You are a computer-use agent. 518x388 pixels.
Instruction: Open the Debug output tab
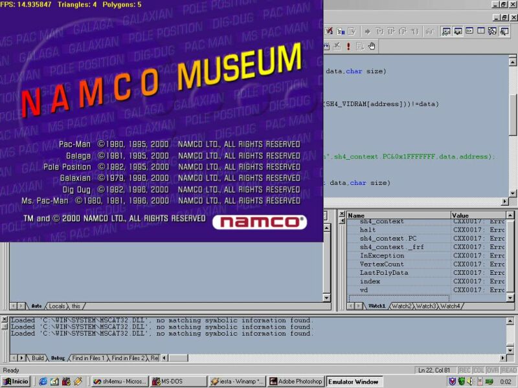coord(58,358)
